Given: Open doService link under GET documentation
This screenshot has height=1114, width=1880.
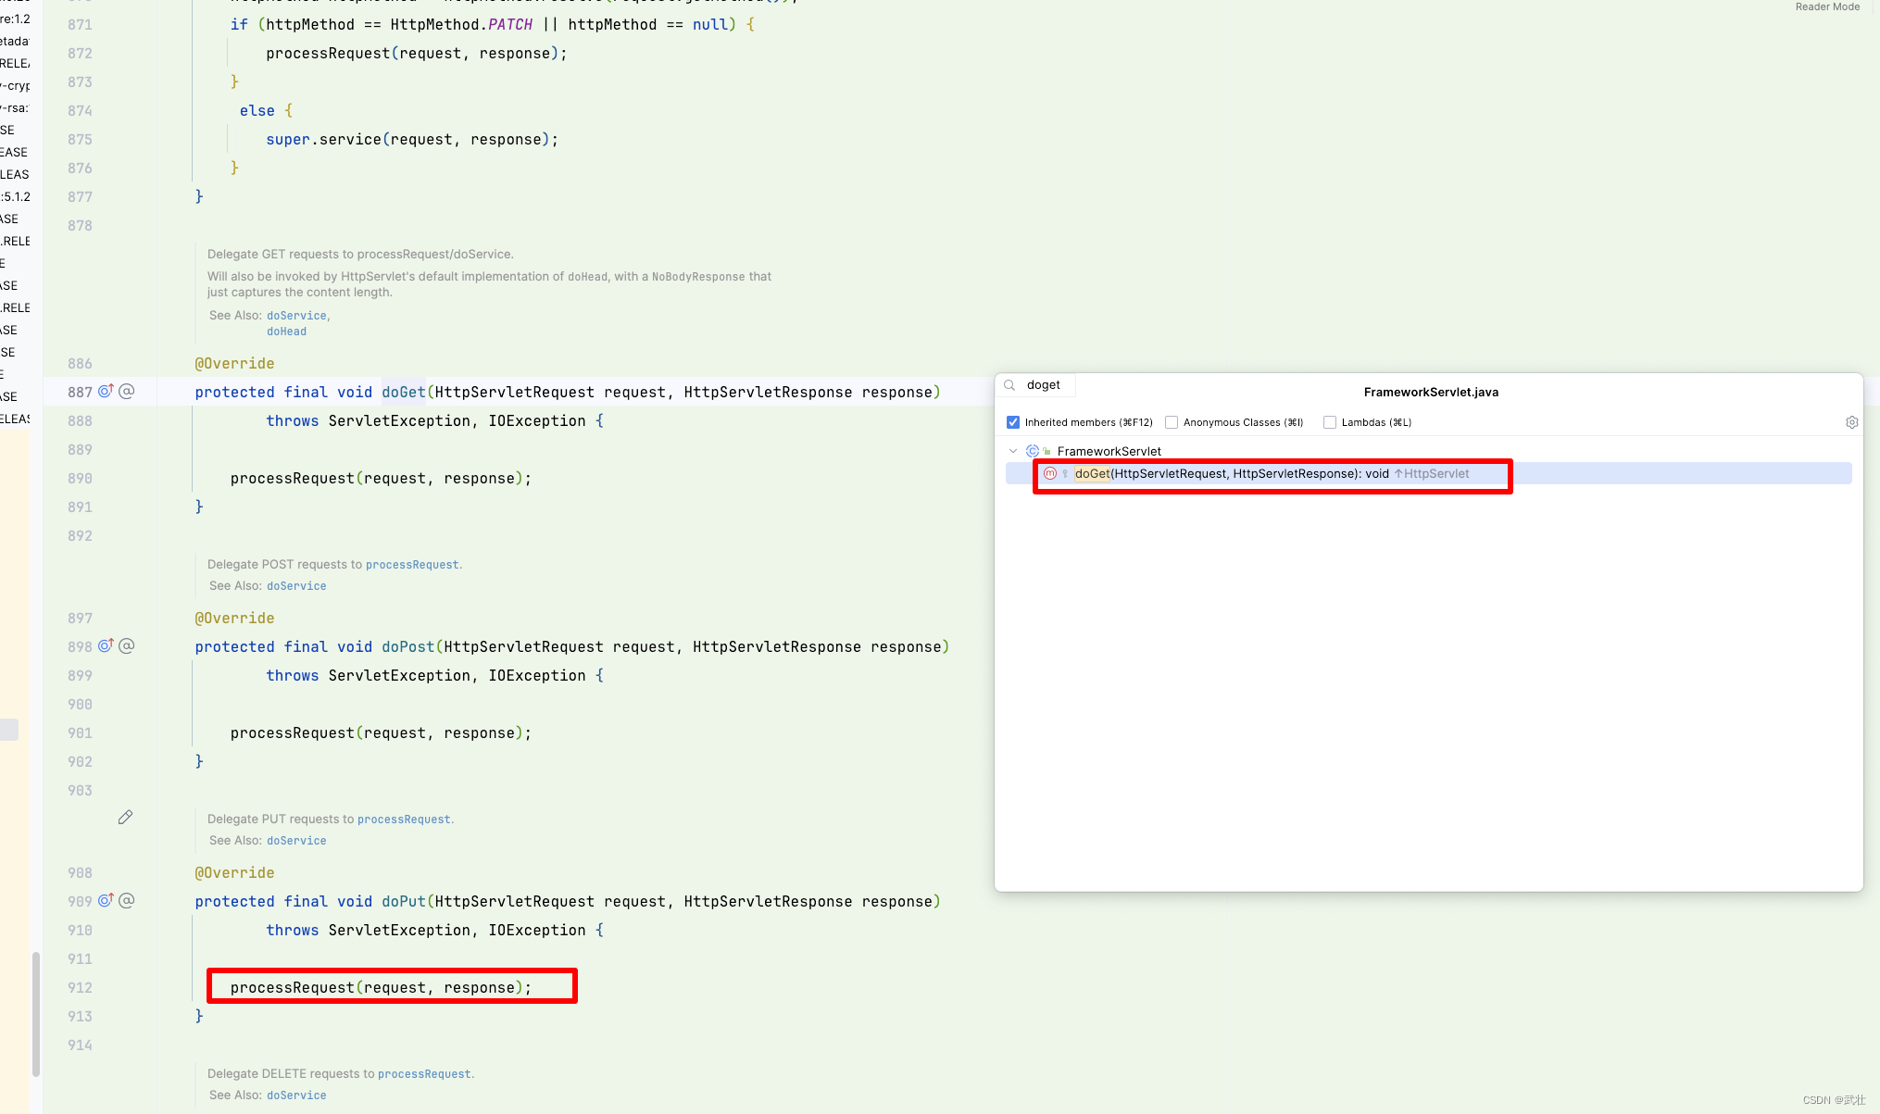Looking at the screenshot, I should tap(296, 315).
